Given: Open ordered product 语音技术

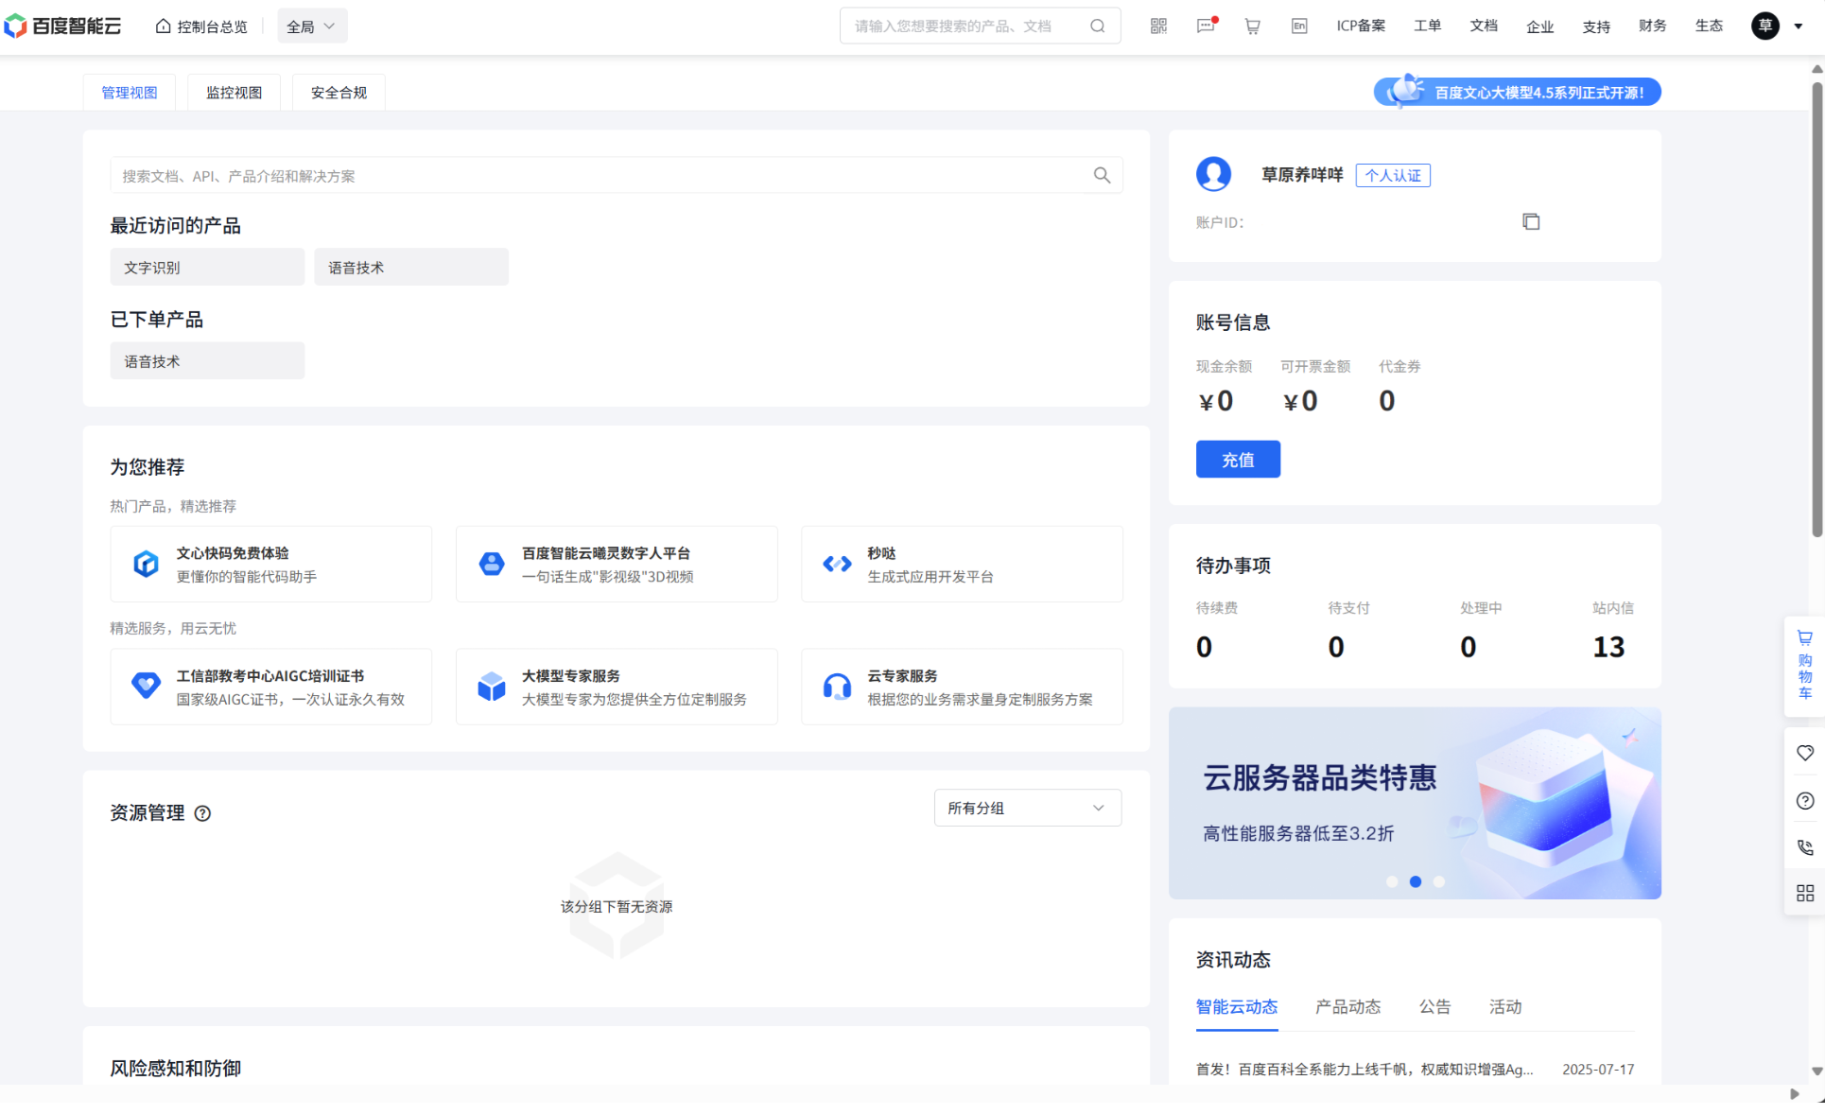Looking at the screenshot, I should [207, 361].
